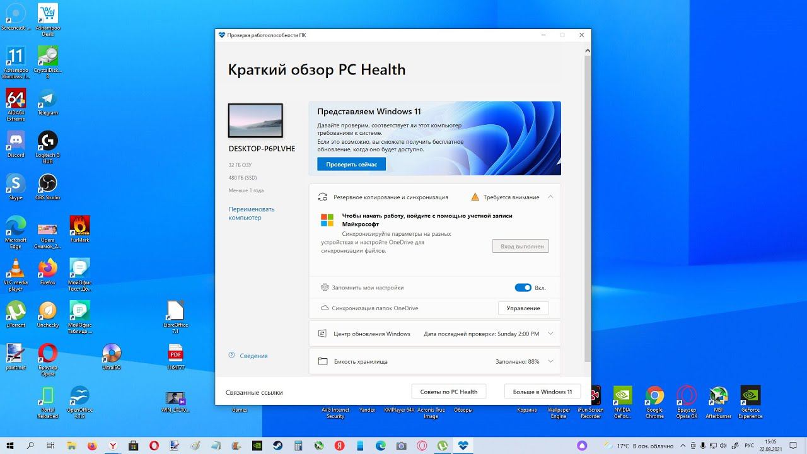This screenshot has height=454, width=807.
Task: Click the taskbar search magnifier icon
Action: tap(31, 446)
